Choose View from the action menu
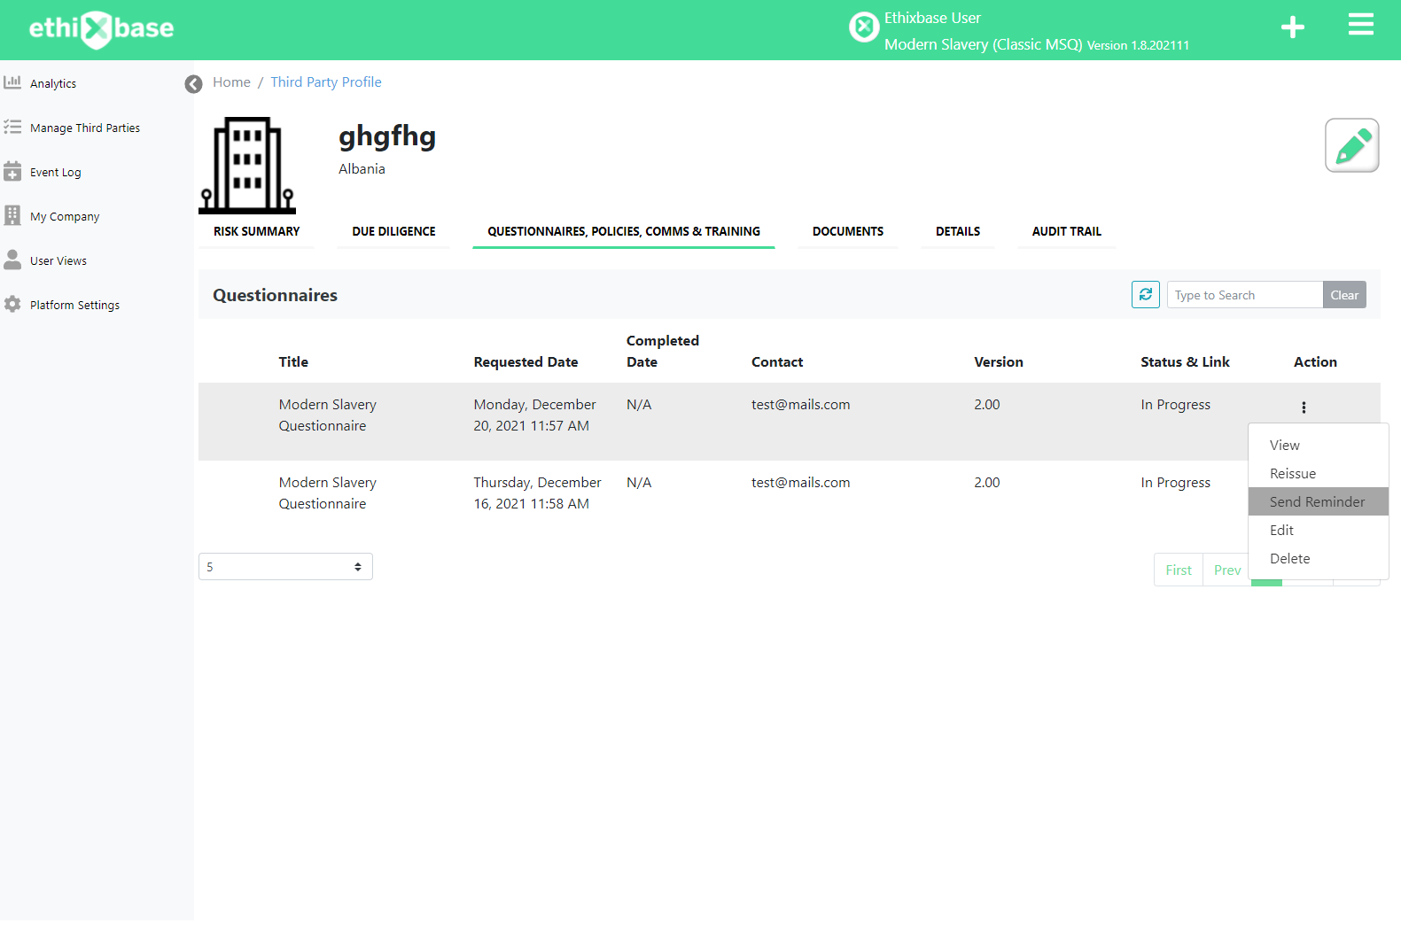 pos(1319,445)
